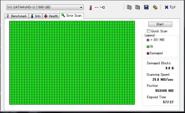Click the red cross Health icon
This screenshot has height=113, width=185.
tap(46, 16)
